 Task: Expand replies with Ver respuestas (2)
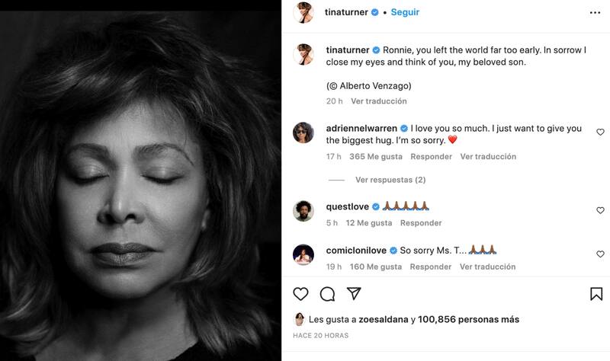coord(390,180)
